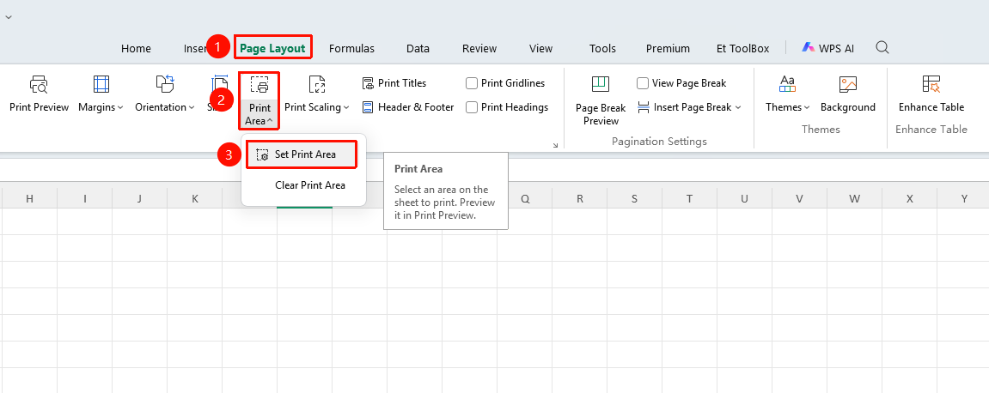This screenshot has width=989, height=393.
Task: Open the Et ToolBox tab
Action: pyautogui.click(x=743, y=49)
